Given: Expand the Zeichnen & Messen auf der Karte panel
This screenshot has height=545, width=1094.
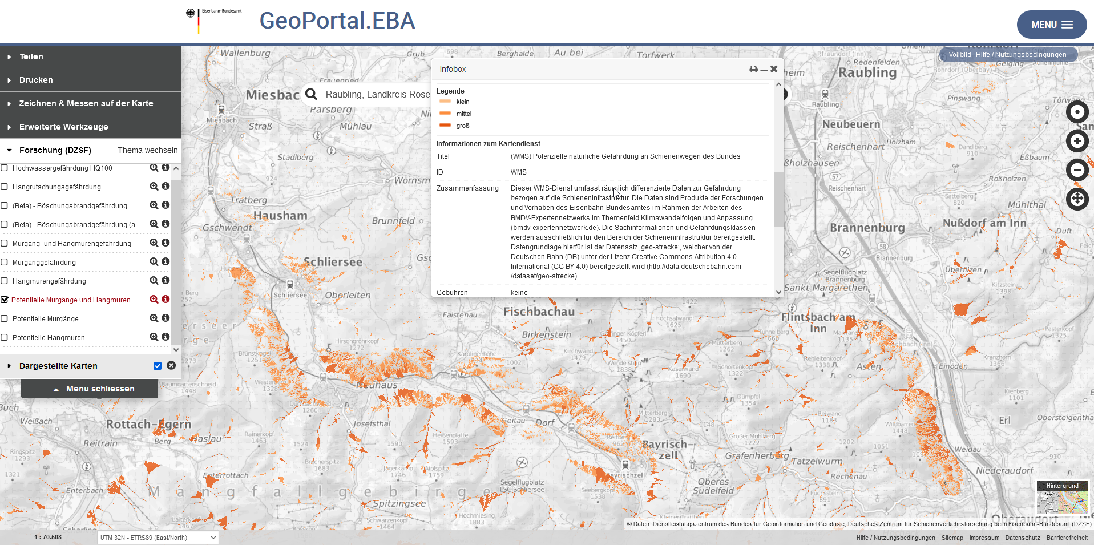Looking at the screenshot, I should pos(86,103).
